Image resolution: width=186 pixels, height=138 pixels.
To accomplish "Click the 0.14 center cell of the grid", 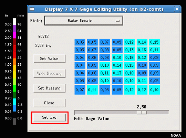I will 117,65.
